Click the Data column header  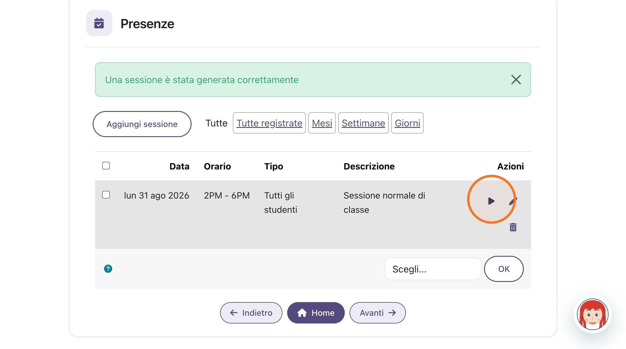(x=179, y=166)
